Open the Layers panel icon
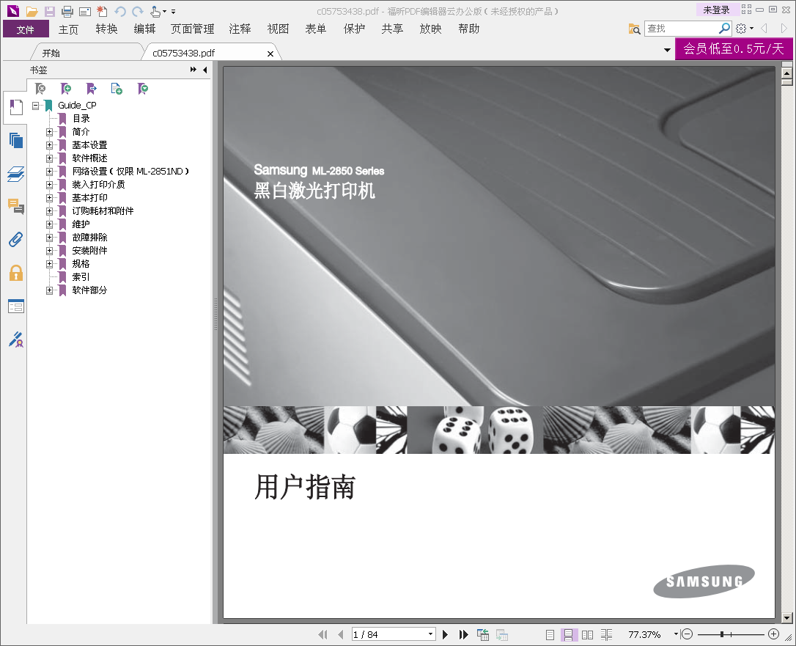This screenshot has height=646, width=796. 15,174
